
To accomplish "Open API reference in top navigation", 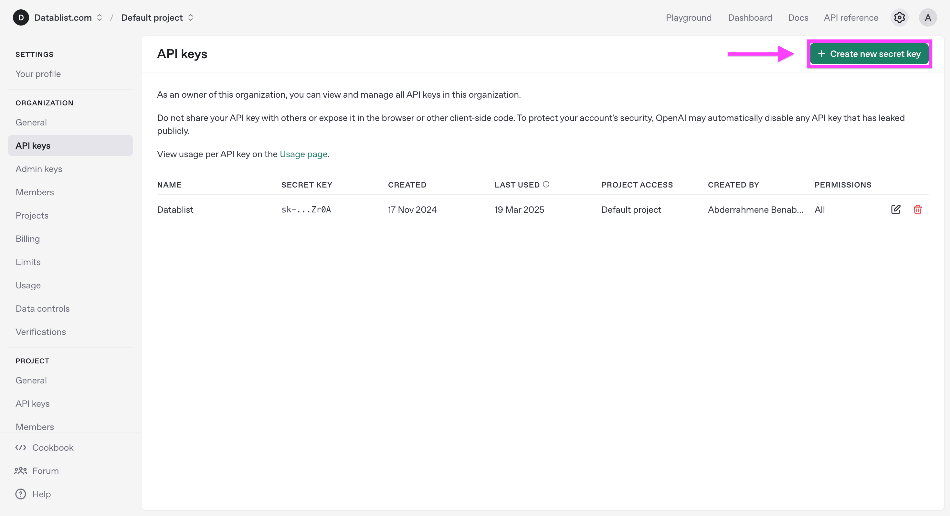I will point(851,17).
